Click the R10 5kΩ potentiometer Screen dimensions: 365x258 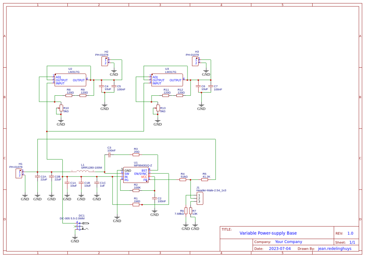point(61,108)
